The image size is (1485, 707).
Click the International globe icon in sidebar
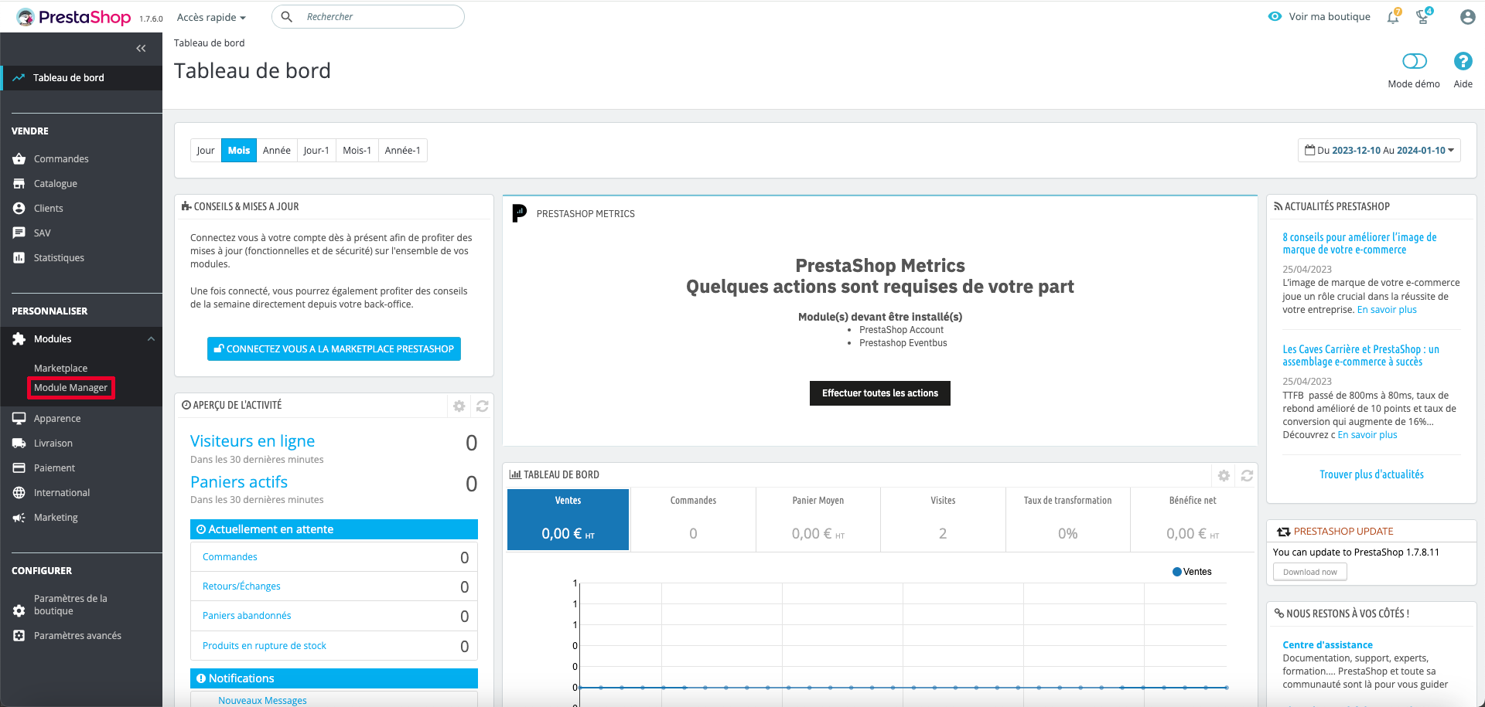pyautogui.click(x=19, y=492)
